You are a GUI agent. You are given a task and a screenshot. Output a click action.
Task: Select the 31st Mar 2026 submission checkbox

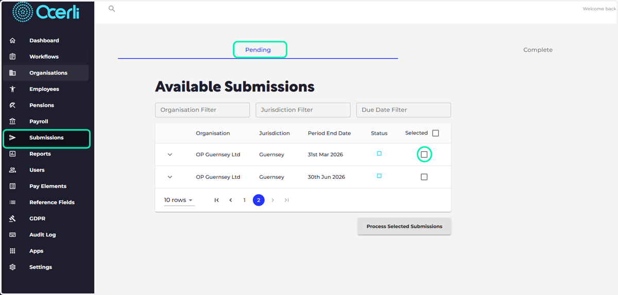[x=424, y=155]
